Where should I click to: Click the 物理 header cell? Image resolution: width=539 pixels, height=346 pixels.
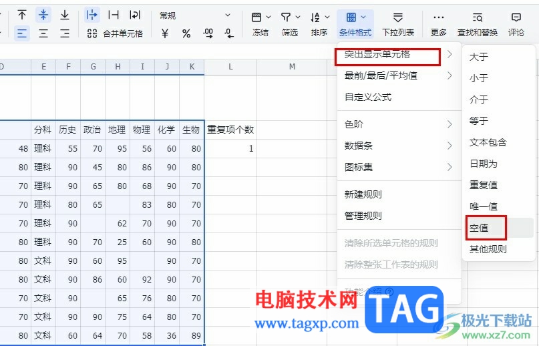(x=143, y=130)
